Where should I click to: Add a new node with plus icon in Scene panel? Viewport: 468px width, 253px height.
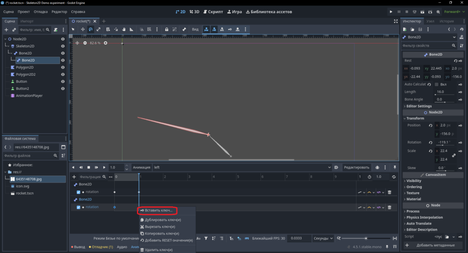tap(6, 30)
